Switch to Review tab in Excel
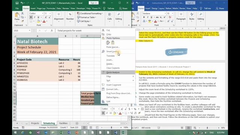The width and height of the screenshot is (240, 135). 66,8
